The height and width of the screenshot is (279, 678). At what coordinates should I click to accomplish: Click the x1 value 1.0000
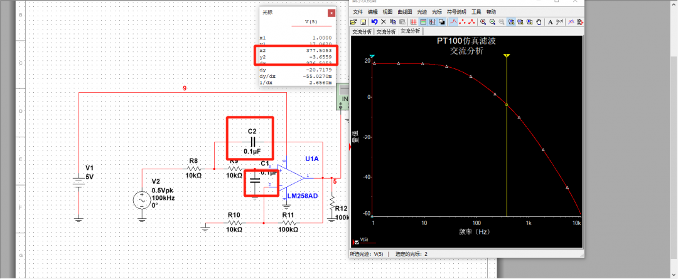[323, 38]
